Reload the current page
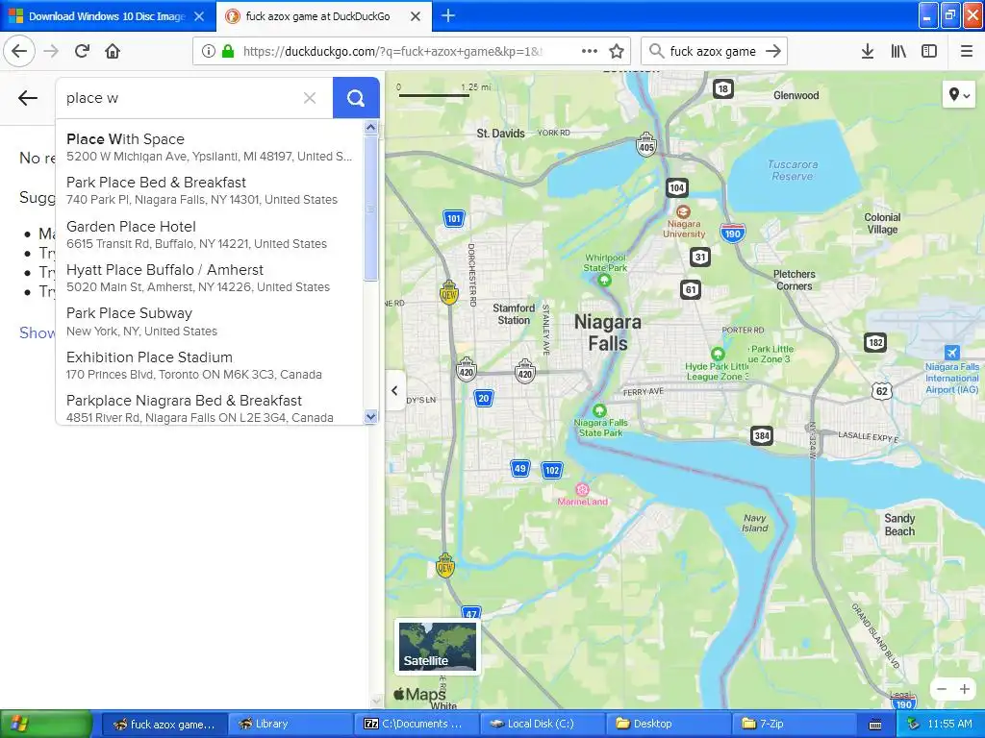Image resolution: width=985 pixels, height=738 pixels. pos(82,51)
